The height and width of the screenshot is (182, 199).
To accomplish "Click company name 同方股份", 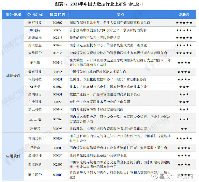I will [x=35, y=175].
